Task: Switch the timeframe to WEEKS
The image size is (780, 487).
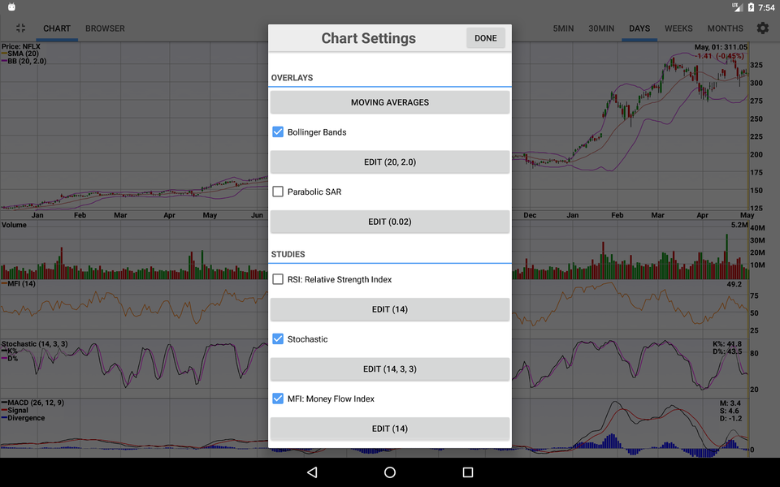Action: click(x=678, y=28)
